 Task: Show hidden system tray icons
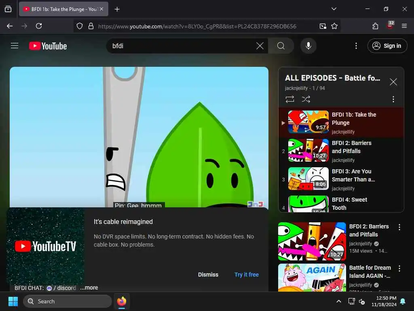[x=339, y=301]
